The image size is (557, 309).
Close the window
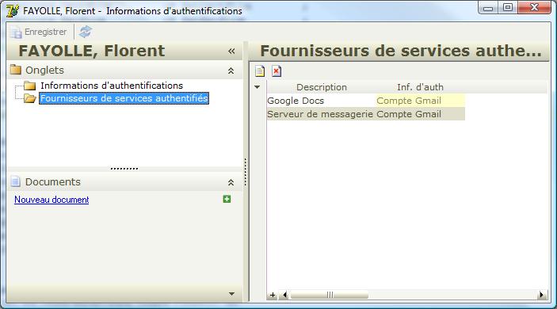tap(534, 7)
